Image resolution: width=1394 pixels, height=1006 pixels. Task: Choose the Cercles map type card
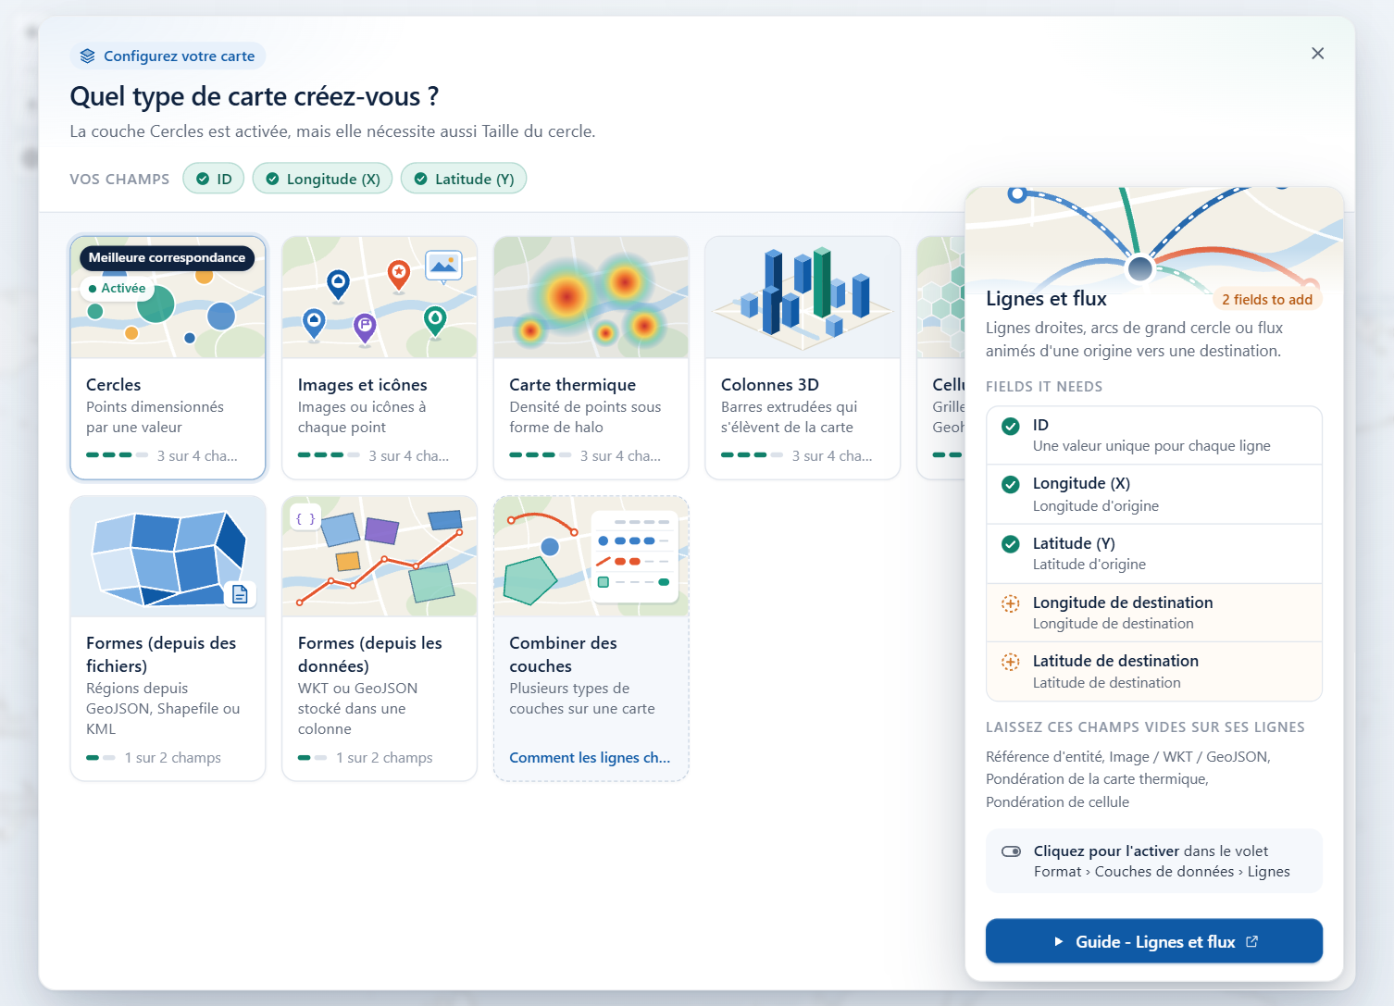tap(168, 358)
